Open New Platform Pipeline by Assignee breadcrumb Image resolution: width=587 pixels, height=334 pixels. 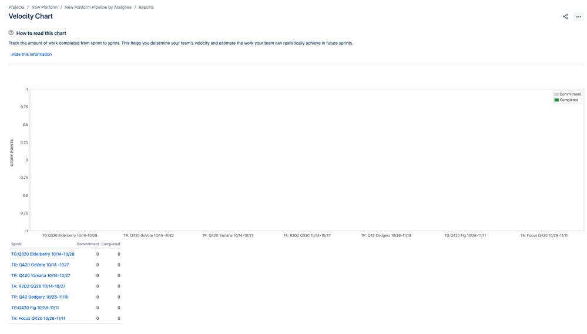click(x=98, y=7)
